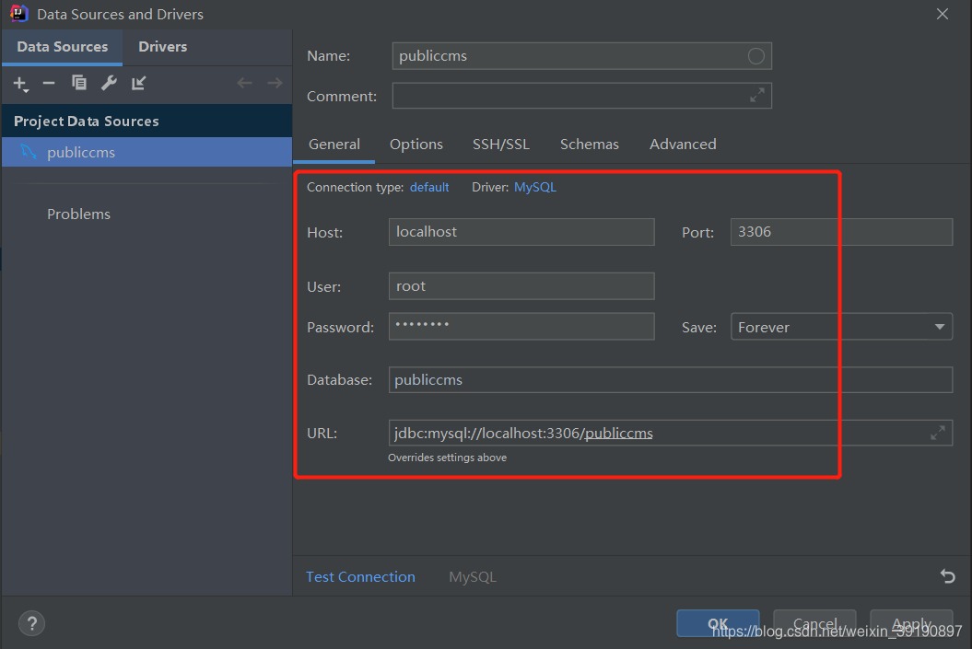
Task: Close the Data Sources and Drivers dialog
Action: coord(943,14)
